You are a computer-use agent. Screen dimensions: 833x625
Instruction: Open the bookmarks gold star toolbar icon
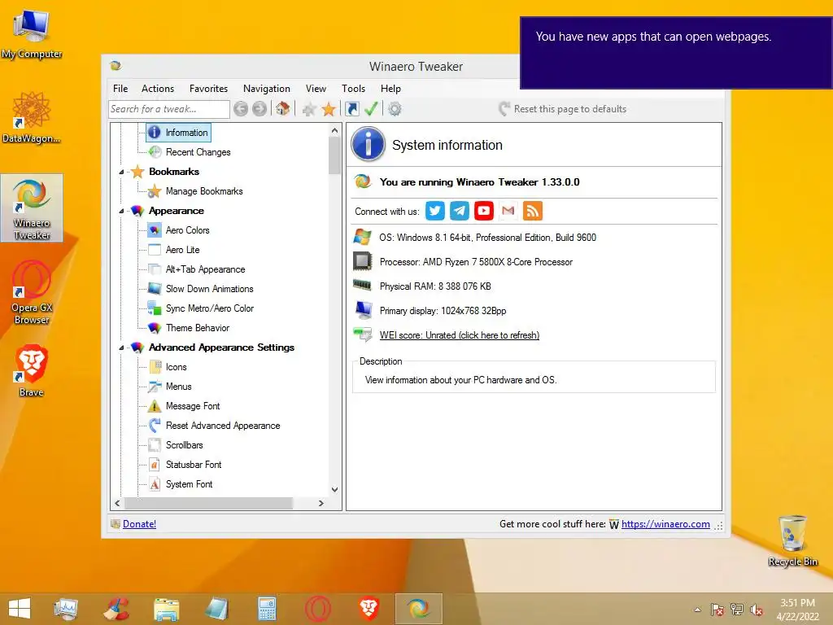329,109
